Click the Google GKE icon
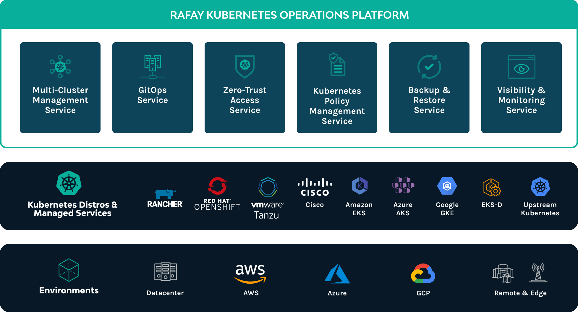 pyautogui.click(x=447, y=186)
